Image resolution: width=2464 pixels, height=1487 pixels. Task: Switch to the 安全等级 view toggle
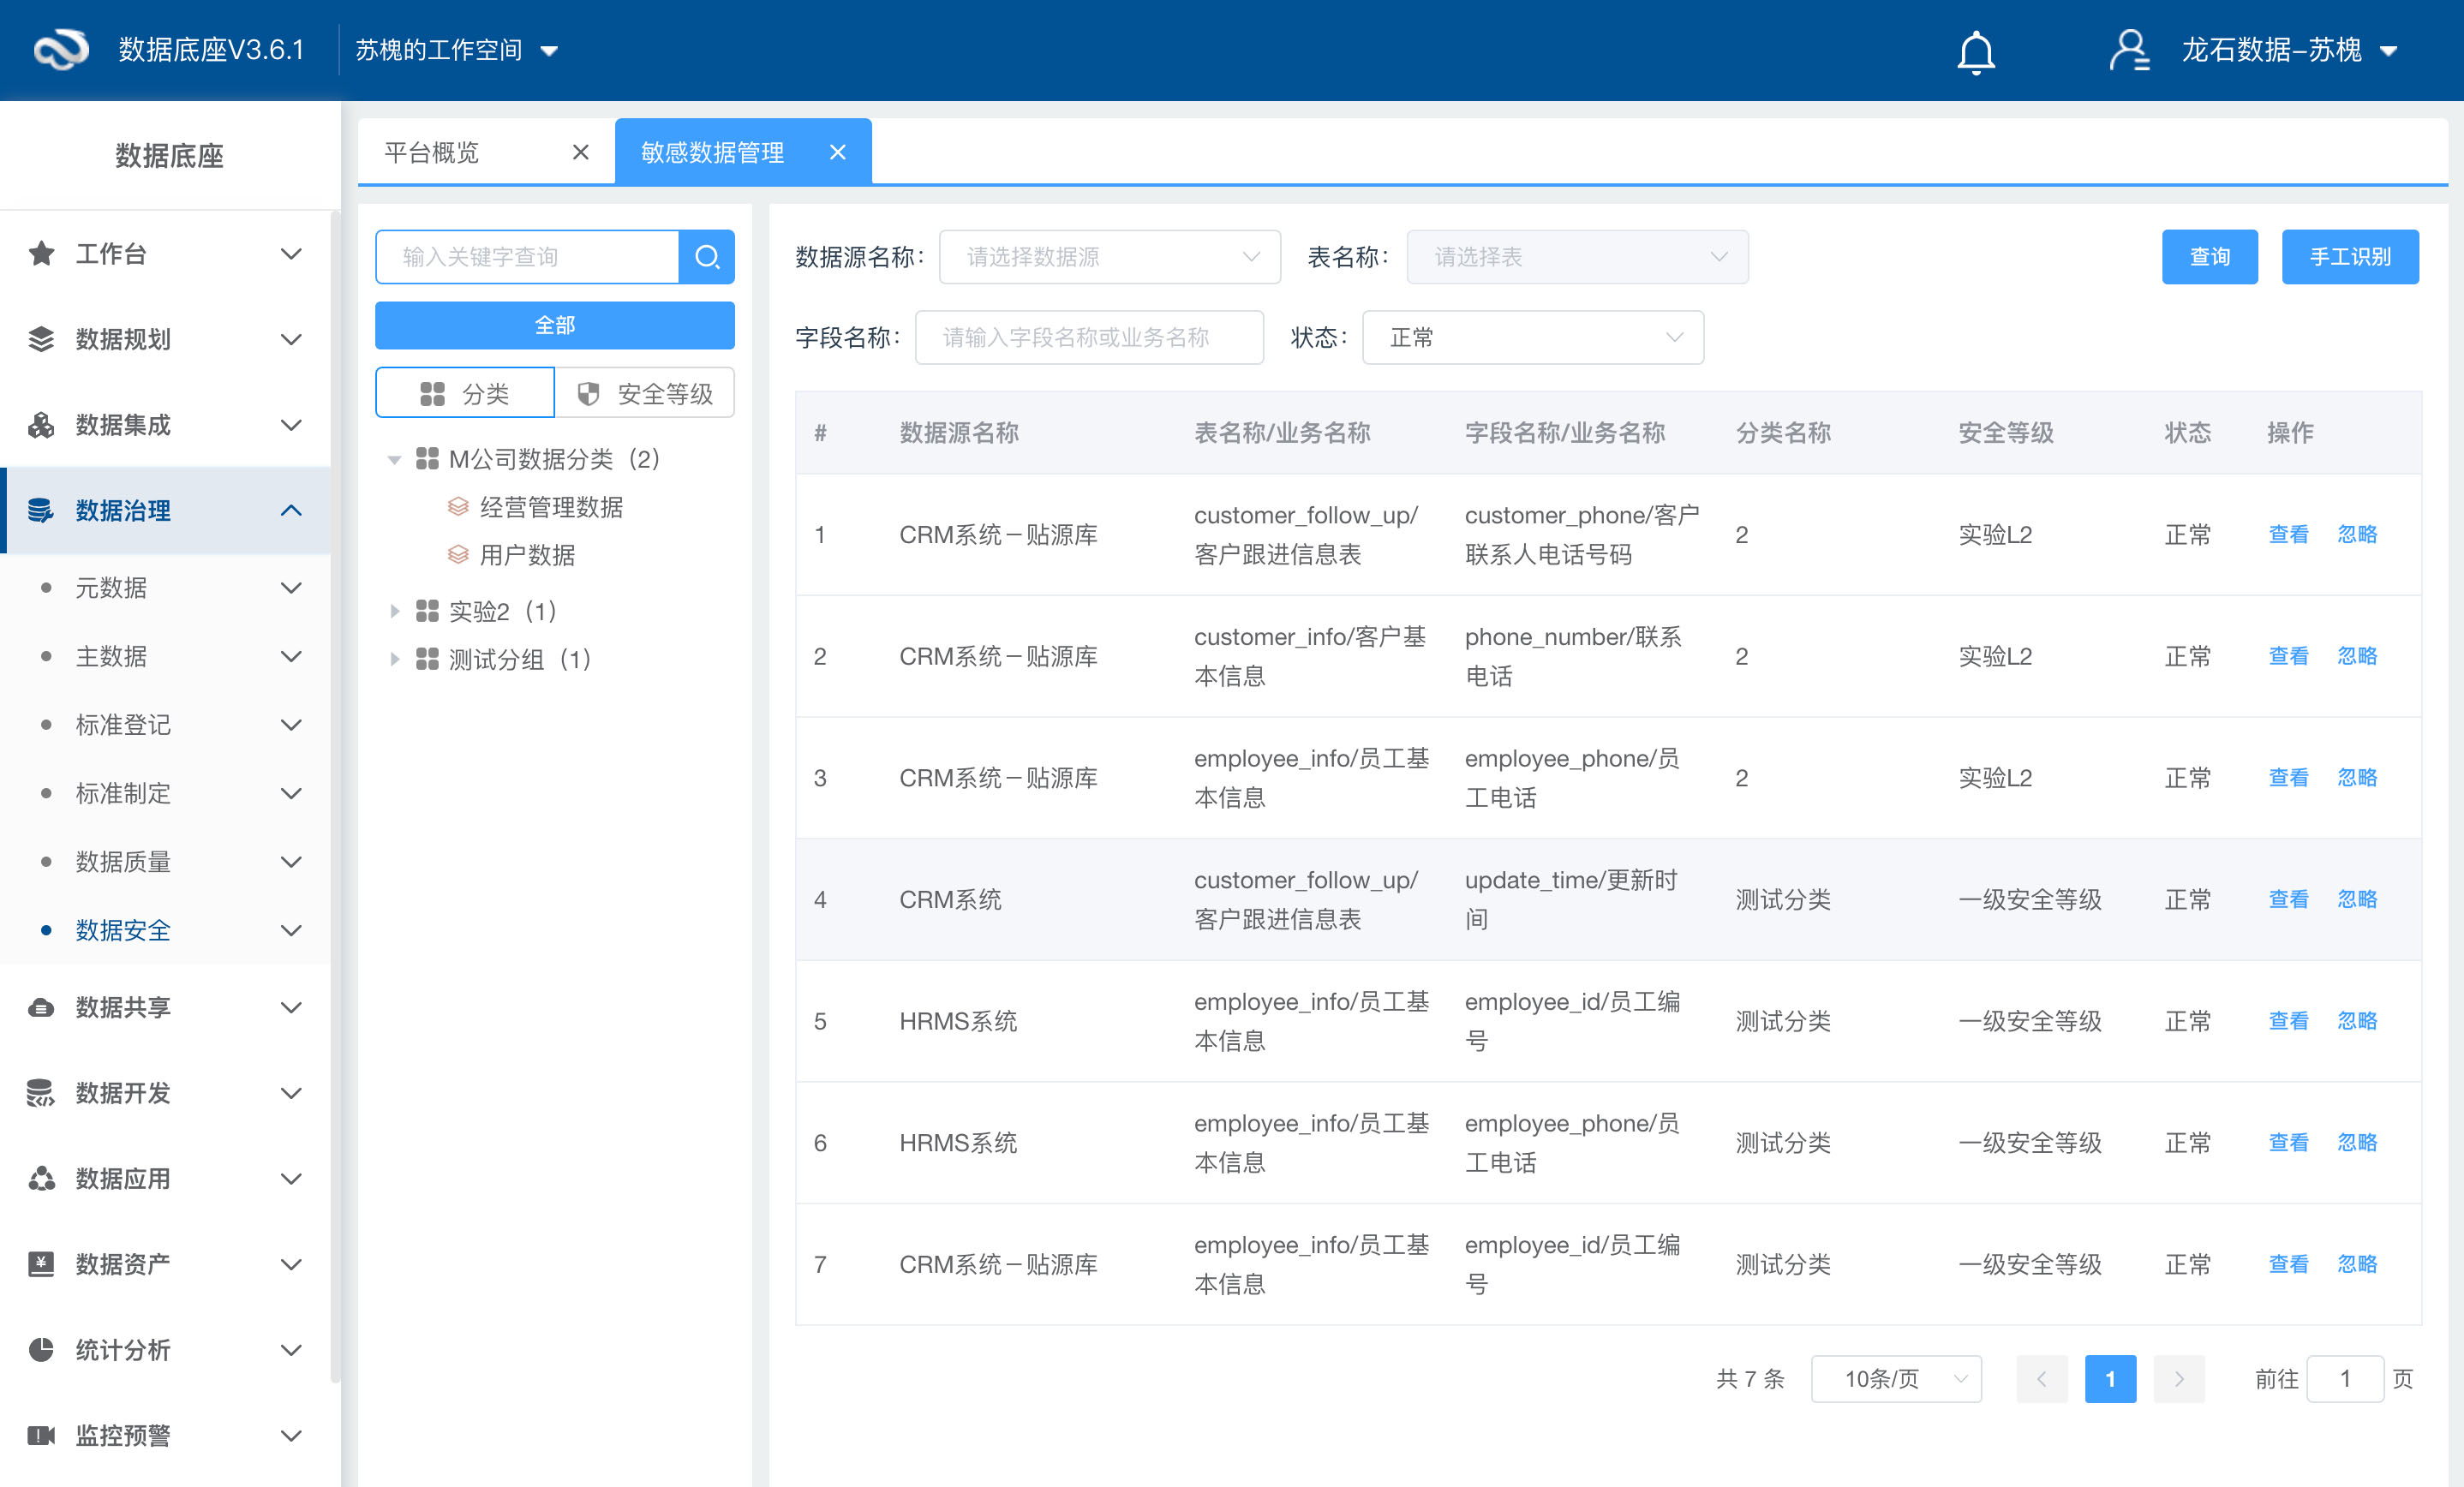(645, 392)
